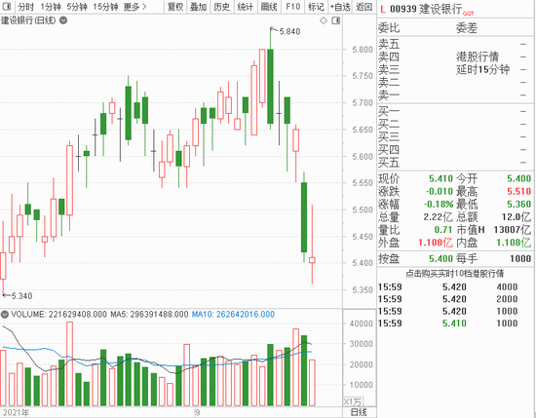Click 量比 value 0.71
The height and width of the screenshot is (418, 536).
click(x=443, y=230)
